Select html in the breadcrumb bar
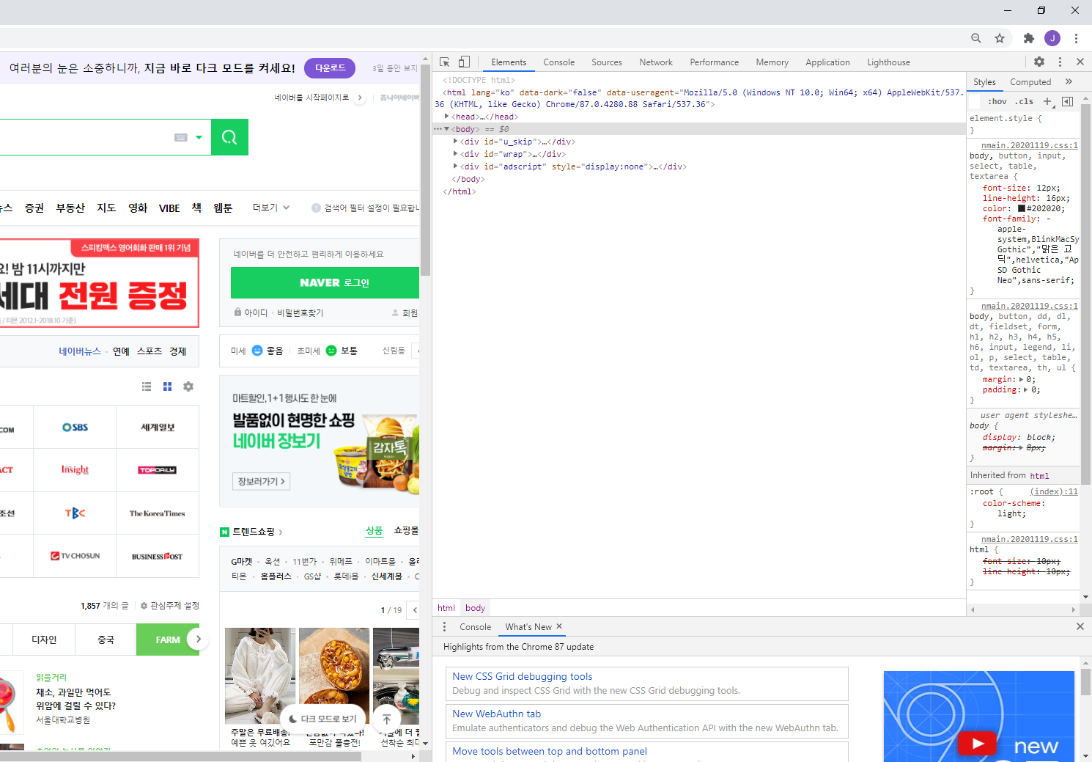1092x762 pixels. pos(446,608)
